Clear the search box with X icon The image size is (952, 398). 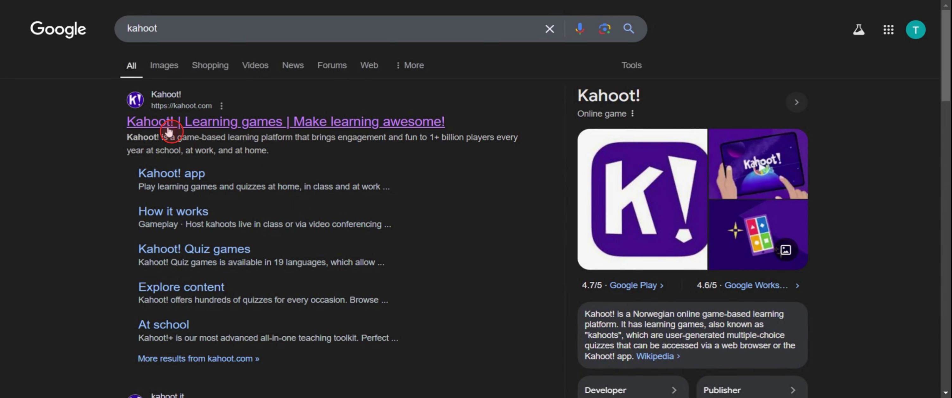[x=549, y=29]
